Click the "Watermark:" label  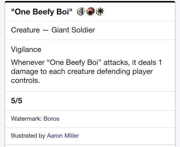pyautogui.click(x=26, y=119)
